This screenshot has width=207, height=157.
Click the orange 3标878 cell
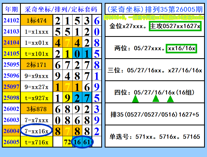(37, 109)
